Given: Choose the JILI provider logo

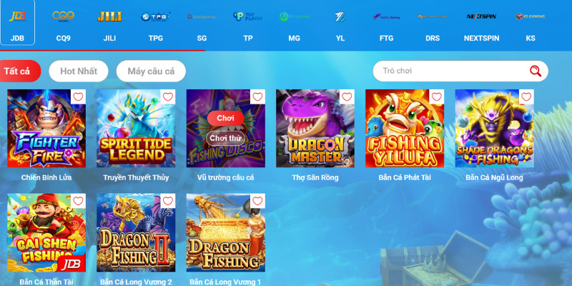Looking at the screenshot, I should click(x=109, y=16).
